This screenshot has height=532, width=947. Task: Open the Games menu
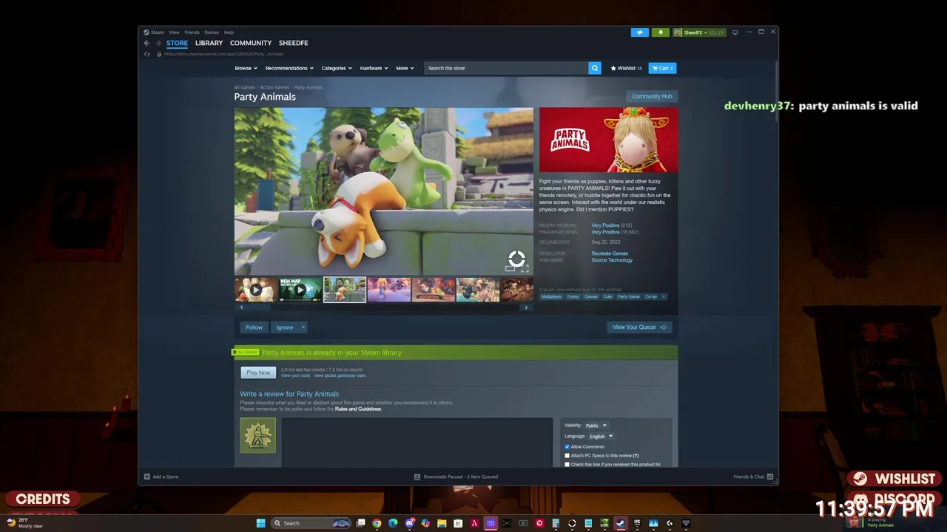(212, 33)
